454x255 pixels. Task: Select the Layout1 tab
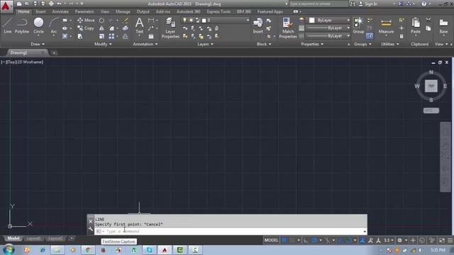[x=33, y=239]
